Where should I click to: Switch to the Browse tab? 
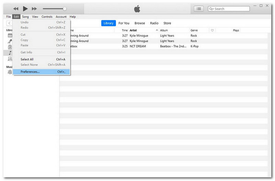tap(140, 23)
